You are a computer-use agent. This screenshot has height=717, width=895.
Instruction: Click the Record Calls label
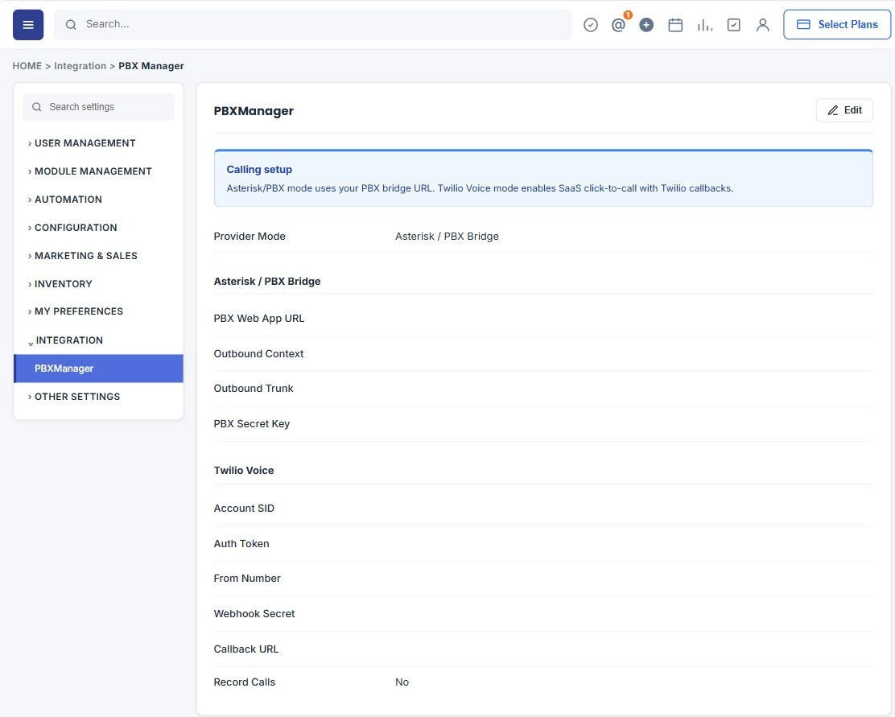point(245,682)
